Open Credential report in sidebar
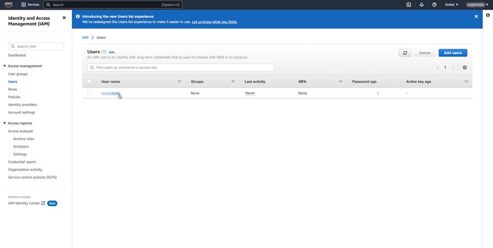 point(22,162)
